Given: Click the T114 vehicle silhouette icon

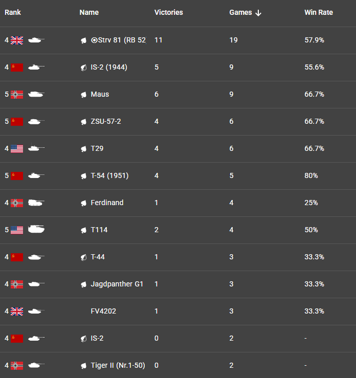Looking at the screenshot, I should tap(36, 229).
